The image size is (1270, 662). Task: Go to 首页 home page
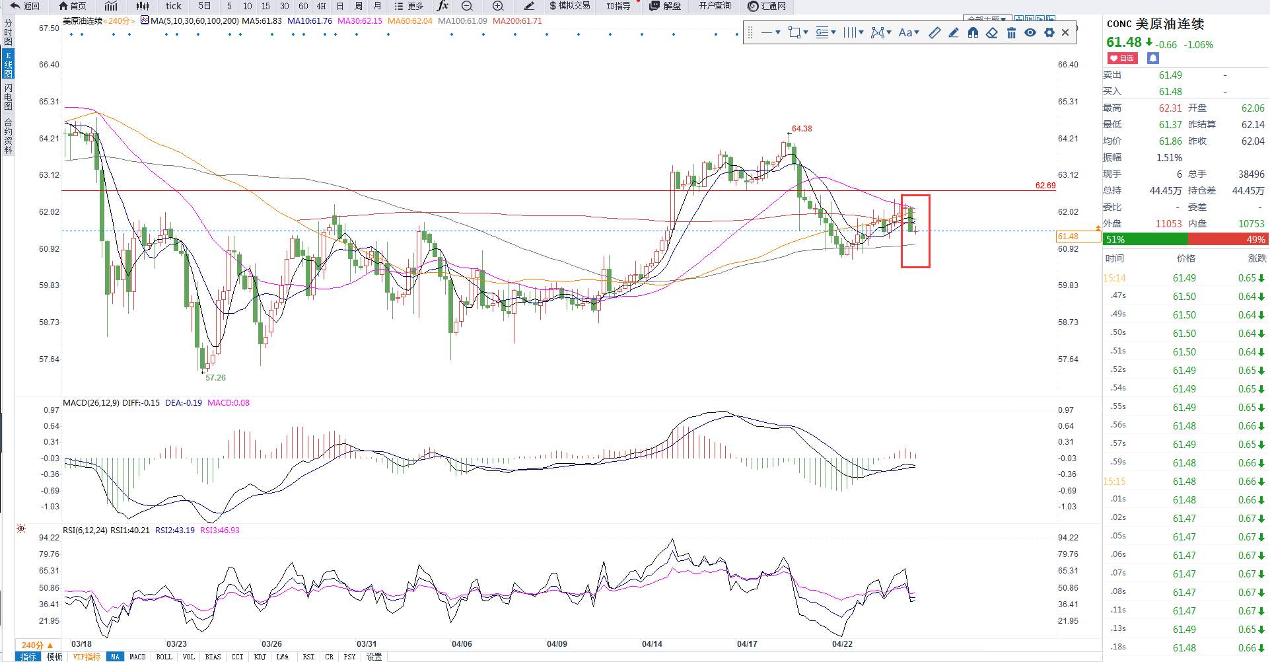73,6
